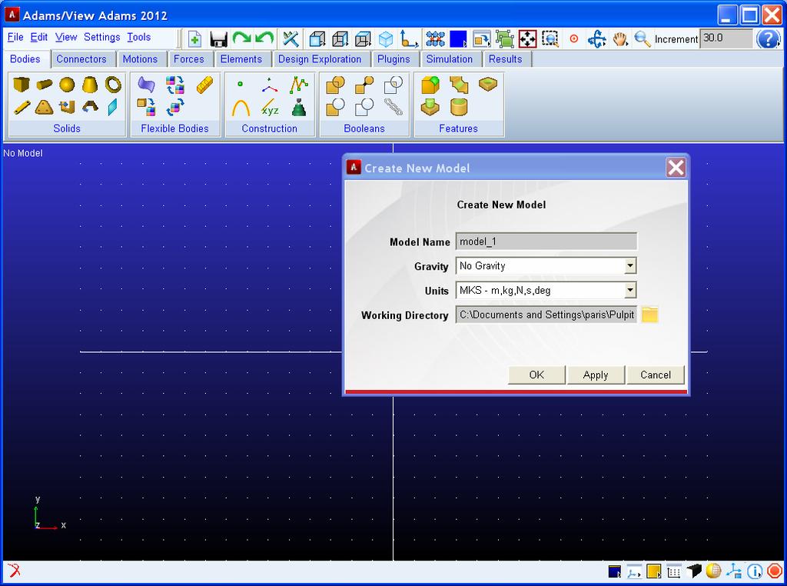Switch to the Simulation tab
787x586 pixels.
click(449, 59)
